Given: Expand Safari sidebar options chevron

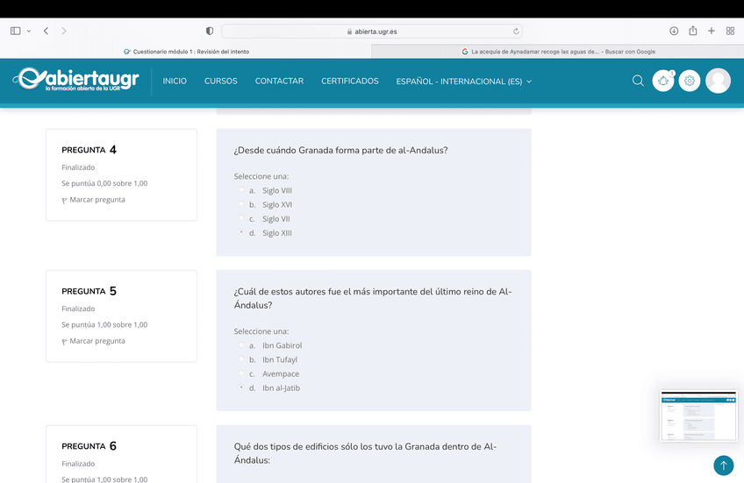Looking at the screenshot, I should pos(28,31).
